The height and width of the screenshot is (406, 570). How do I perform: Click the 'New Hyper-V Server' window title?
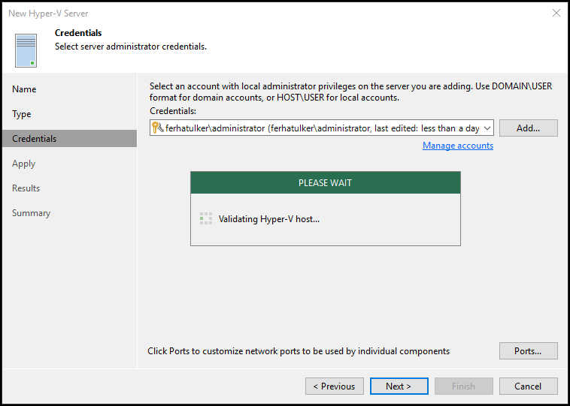(48, 14)
